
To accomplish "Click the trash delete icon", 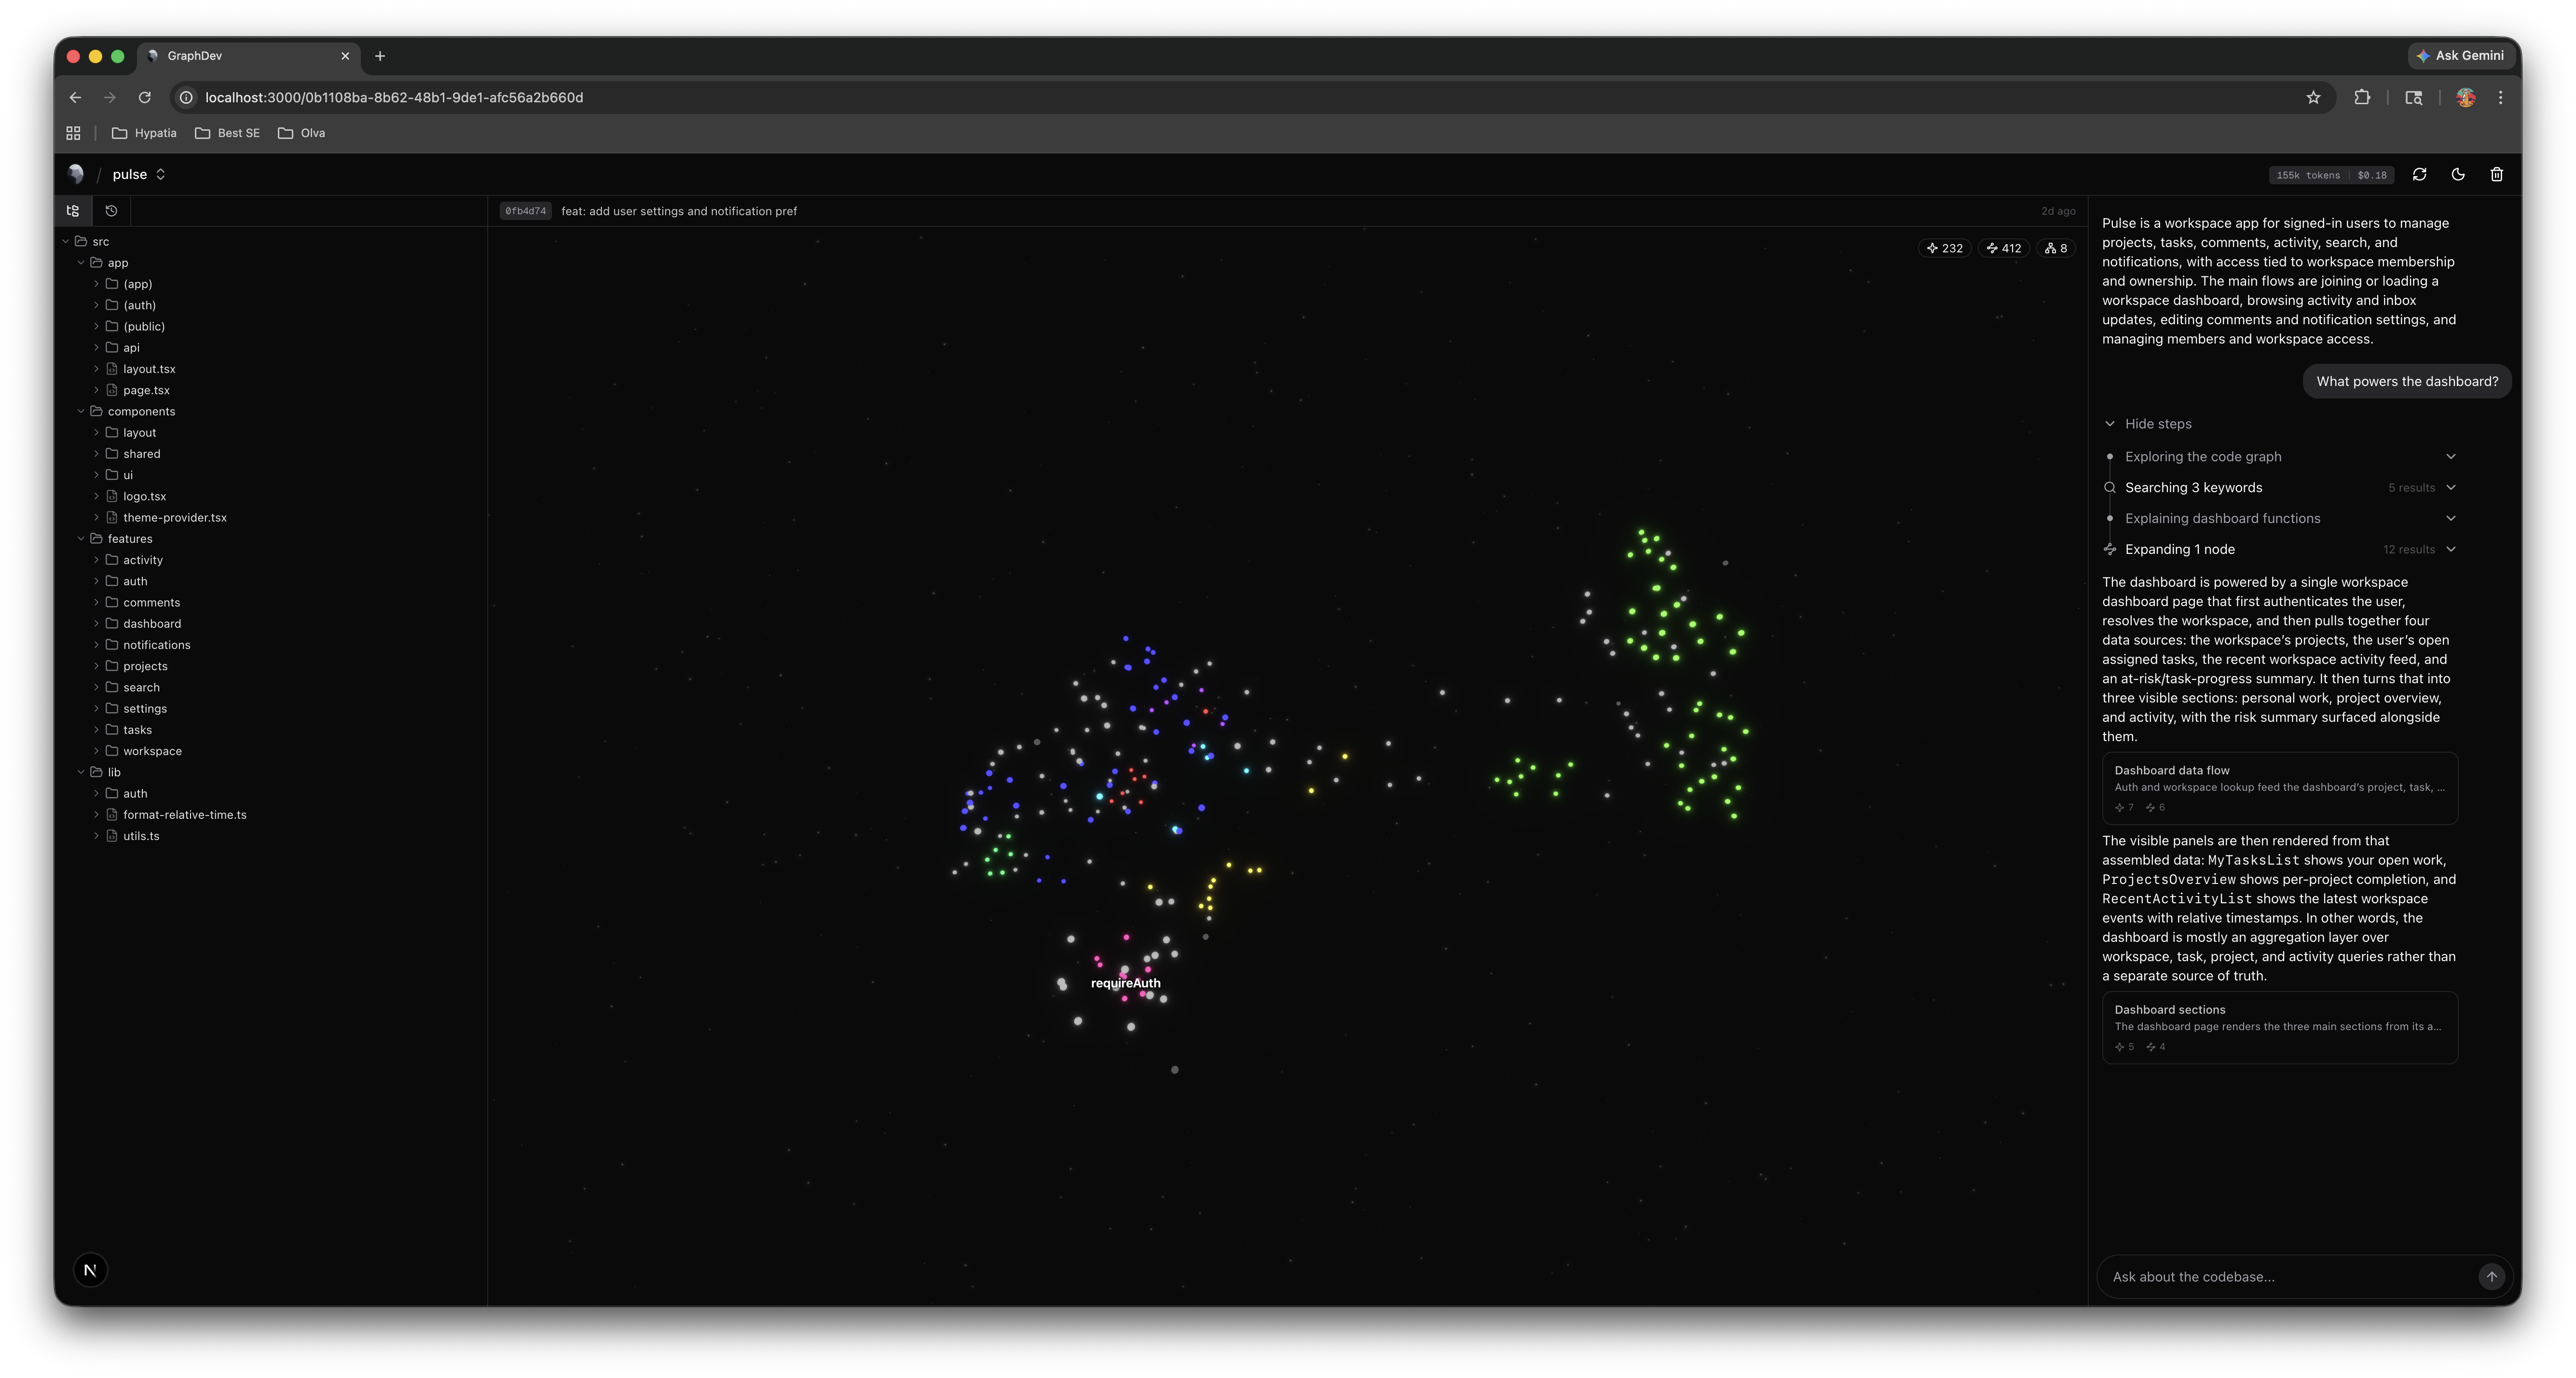I will [x=2496, y=174].
